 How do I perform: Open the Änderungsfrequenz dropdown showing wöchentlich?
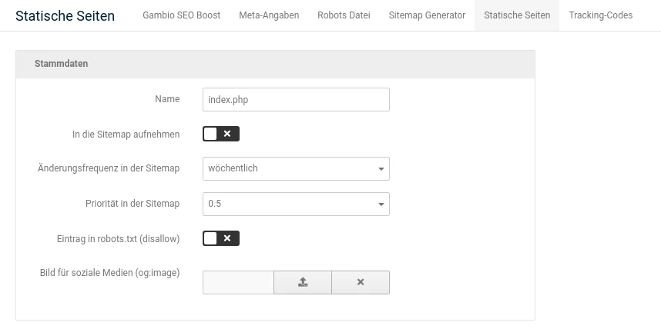[296, 168]
